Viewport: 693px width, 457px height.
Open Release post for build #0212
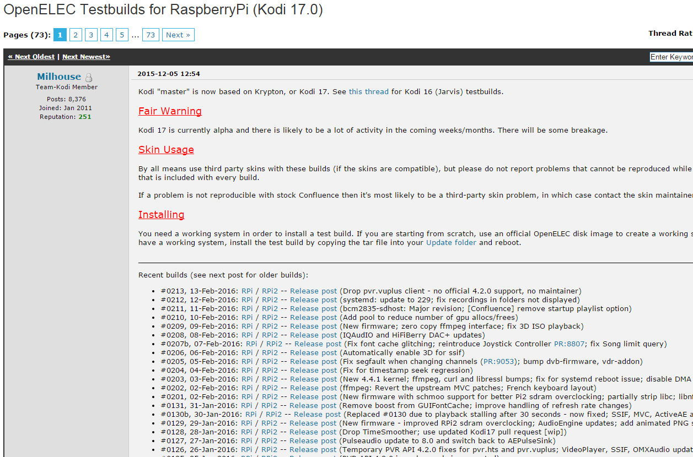(x=313, y=300)
